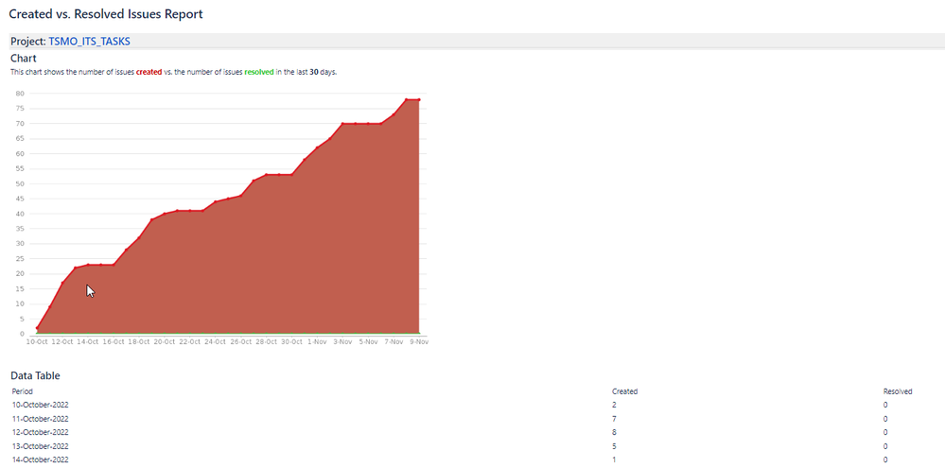Select the 11-October-2022 period cell

point(41,419)
